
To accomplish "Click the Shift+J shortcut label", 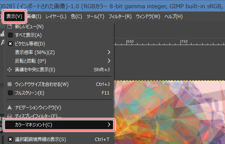I will pyautogui.click(x=102, y=70).
